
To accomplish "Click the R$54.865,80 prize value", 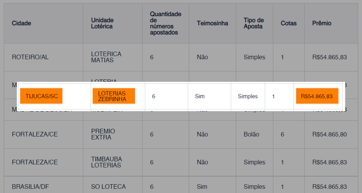I will (329, 135).
